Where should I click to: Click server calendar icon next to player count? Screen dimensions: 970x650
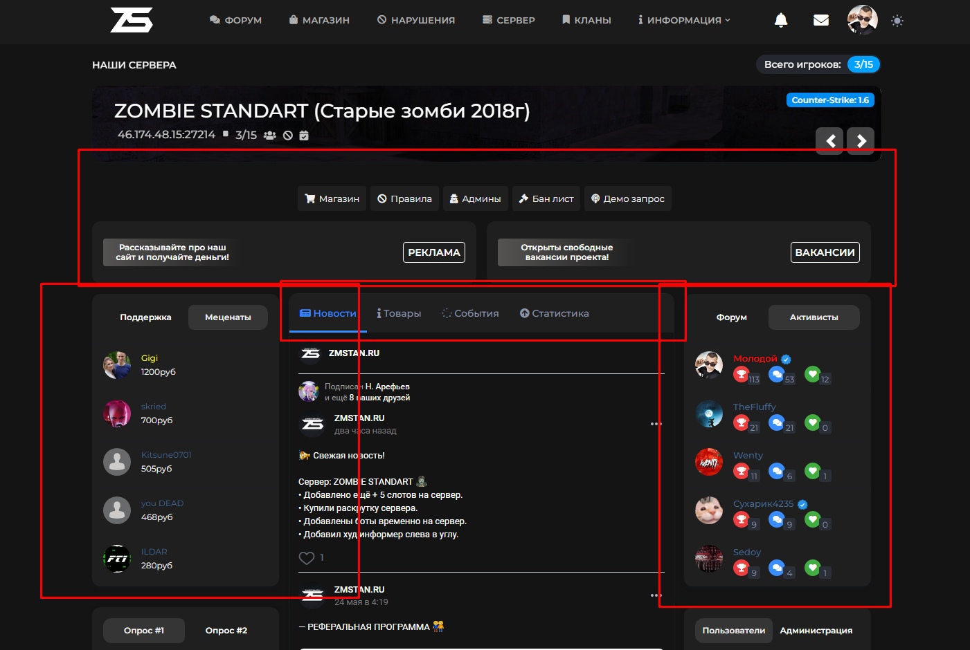304,136
